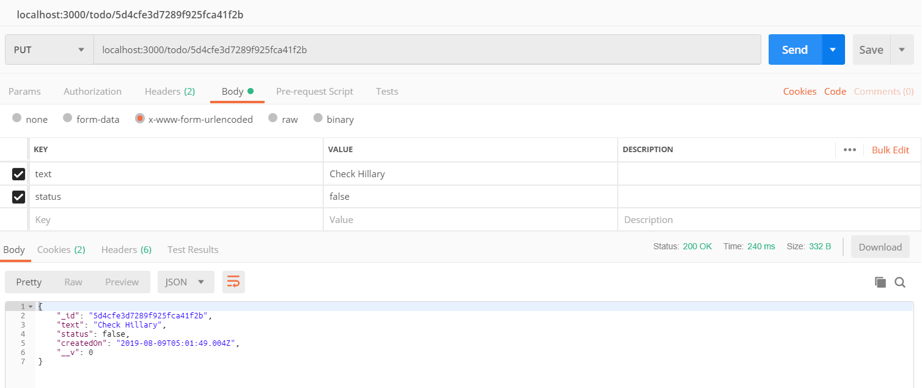Copy response body with the copy icon
This screenshot has width=922, height=388.
click(x=880, y=282)
